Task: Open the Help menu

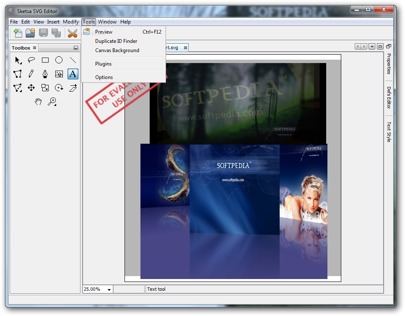Action: [125, 22]
